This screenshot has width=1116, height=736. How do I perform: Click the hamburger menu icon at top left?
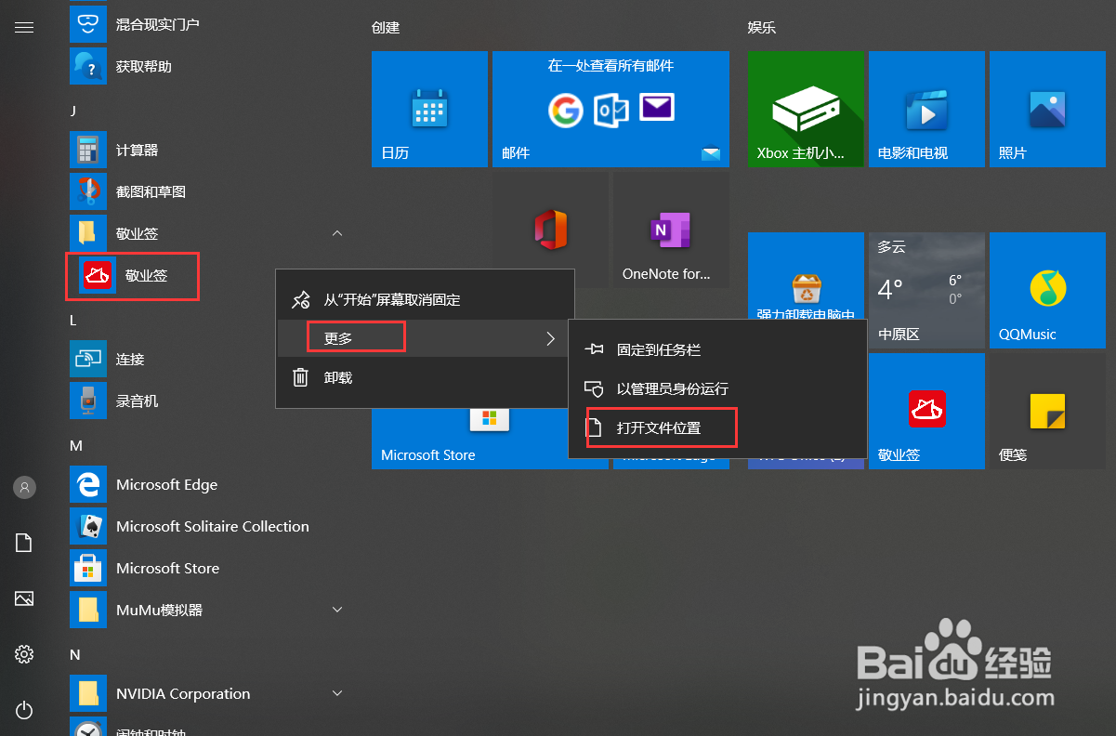click(24, 27)
